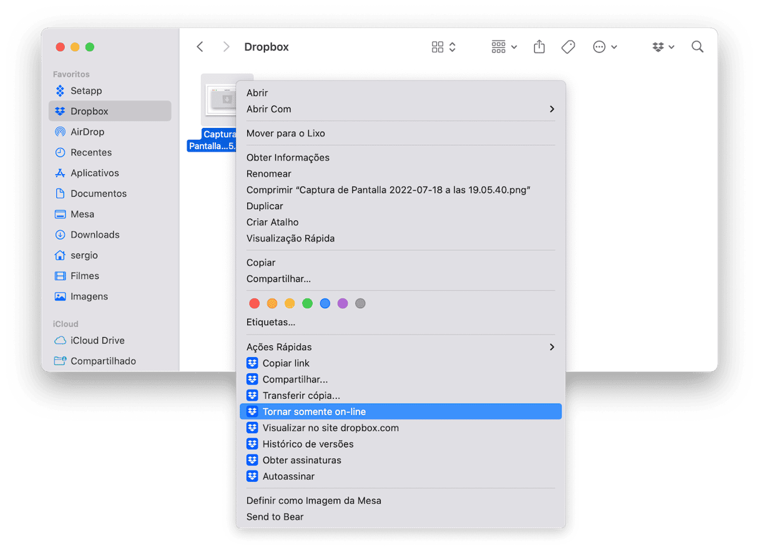Click the Share icon in Finder toolbar

click(539, 47)
